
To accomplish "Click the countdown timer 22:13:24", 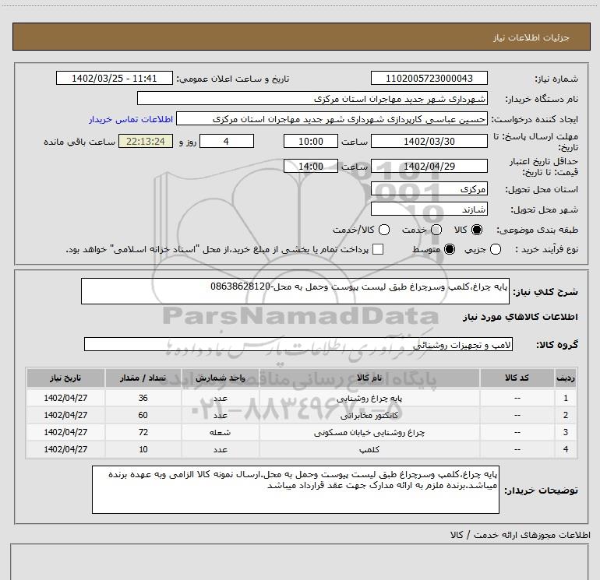I will point(146,141).
